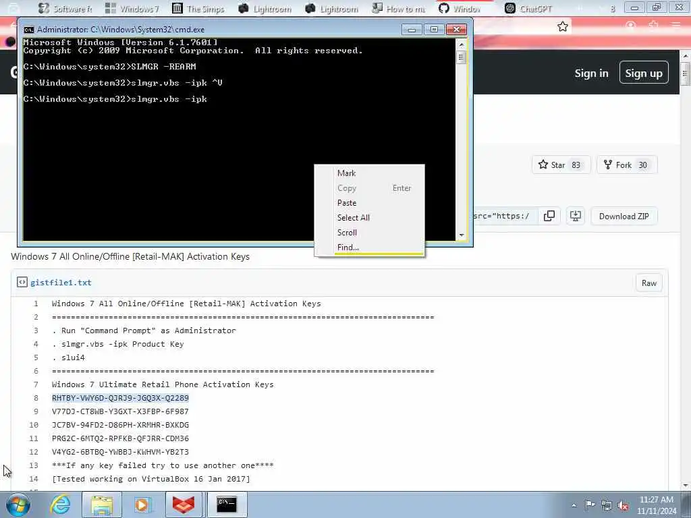The height and width of the screenshot is (518, 691).
Task: Click the cmd.exe title bar icon
Action: (x=28, y=30)
